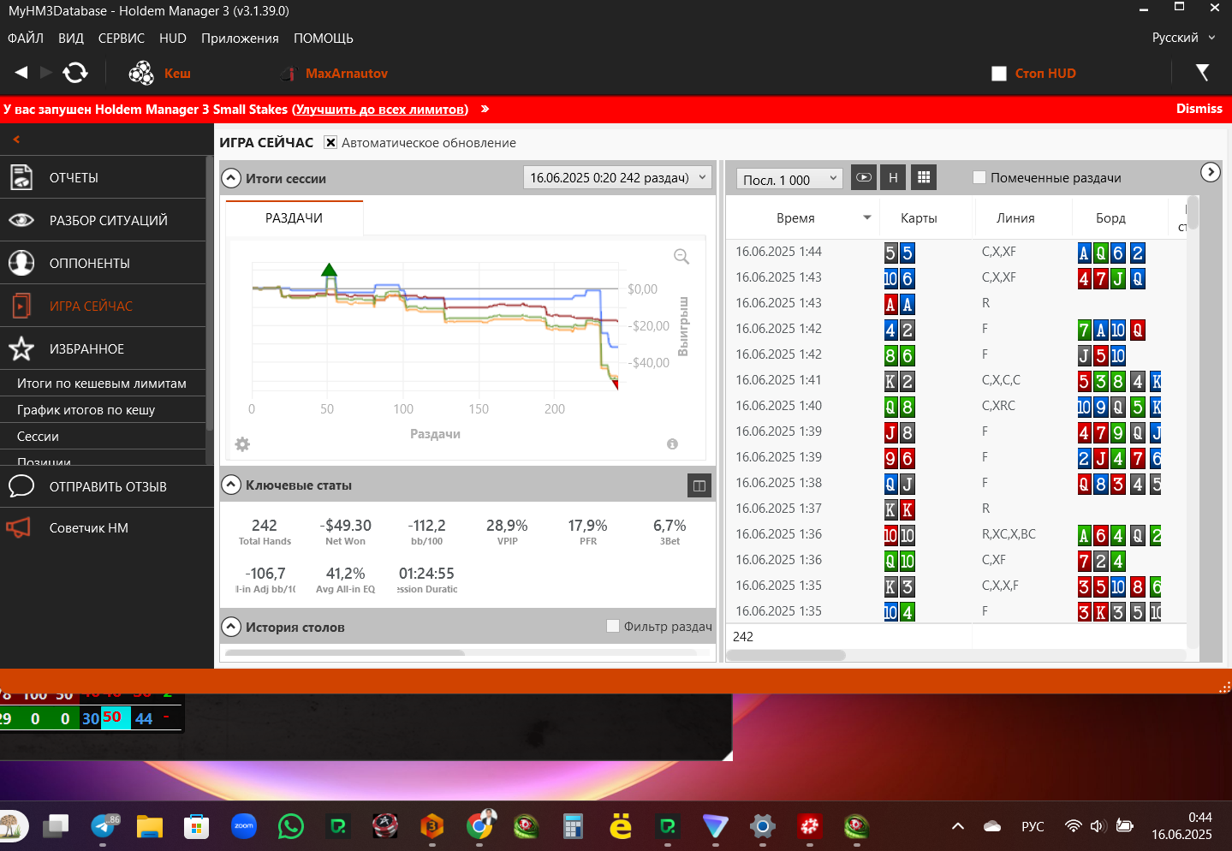Collapse the left sidebar with orange arrow

click(x=16, y=139)
